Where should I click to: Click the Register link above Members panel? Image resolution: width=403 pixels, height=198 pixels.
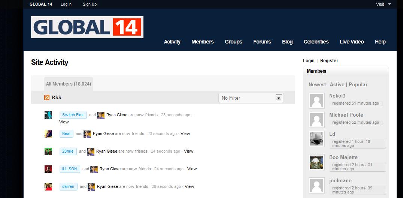point(329,61)
